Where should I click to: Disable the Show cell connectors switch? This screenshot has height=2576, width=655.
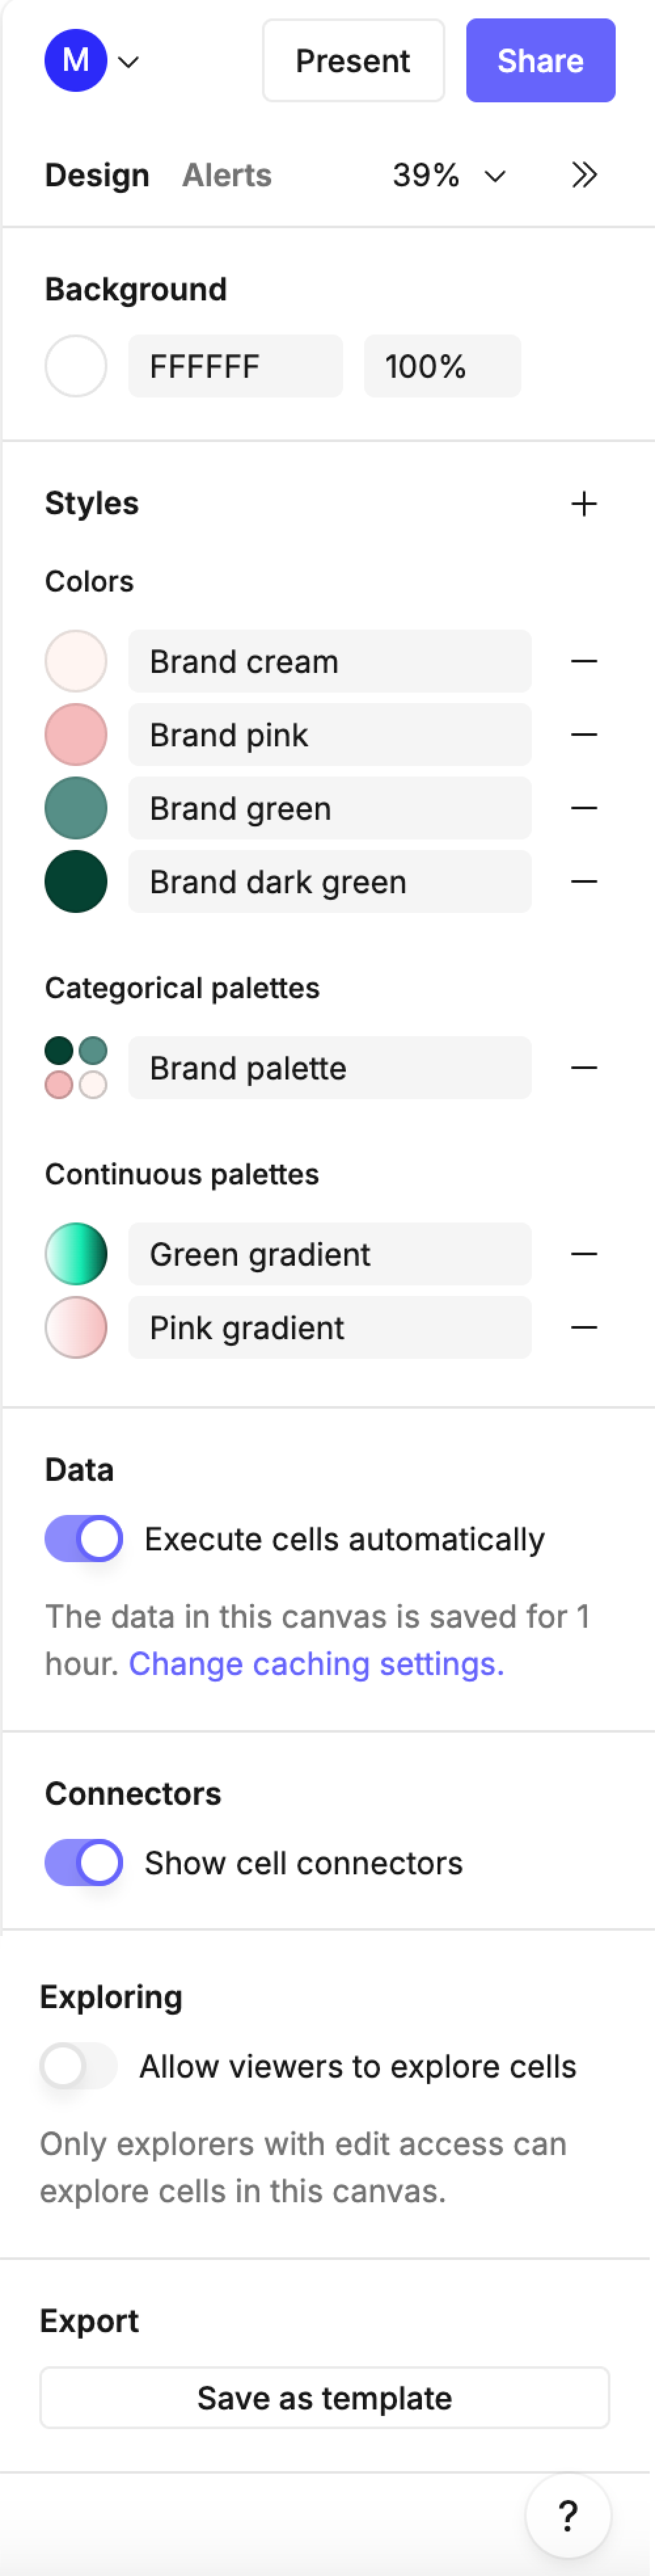(84, 1863)
